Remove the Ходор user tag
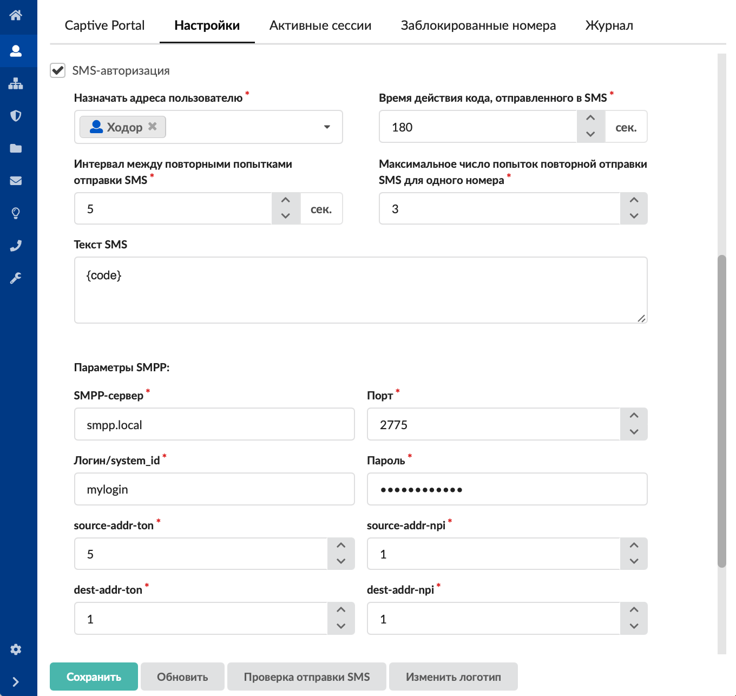 (x=153, y=127)
